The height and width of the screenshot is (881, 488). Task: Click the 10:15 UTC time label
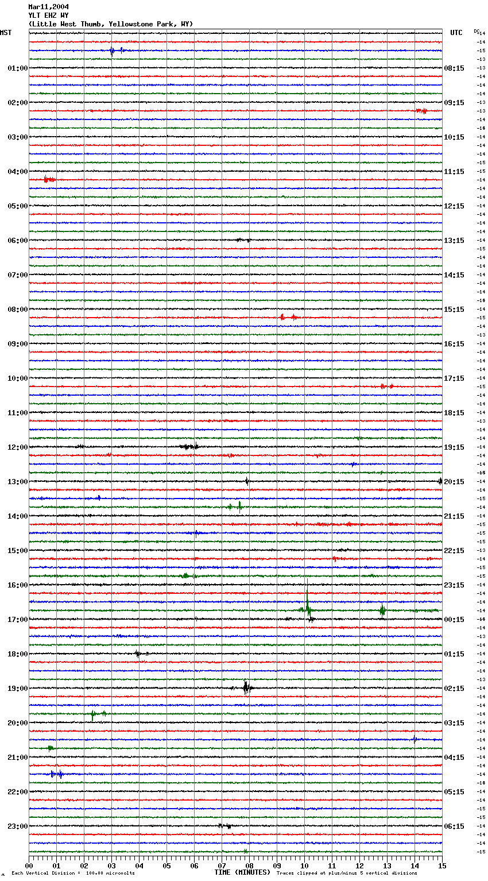tap(454, 137)
